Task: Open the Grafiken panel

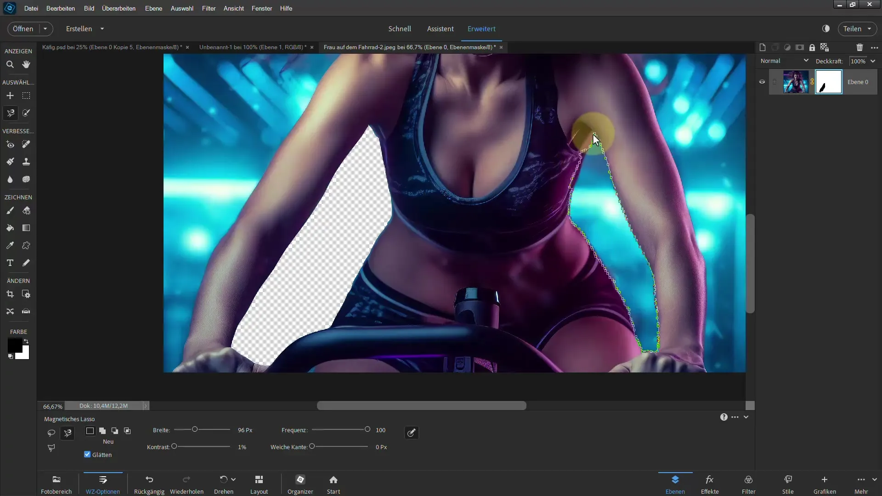Action: tap(825, 485)
